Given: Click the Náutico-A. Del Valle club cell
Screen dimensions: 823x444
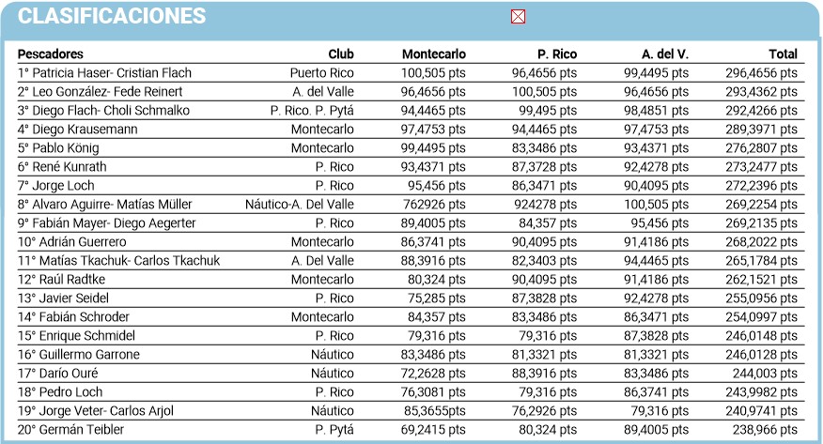Looking at the screenshot, I should 300,205.
